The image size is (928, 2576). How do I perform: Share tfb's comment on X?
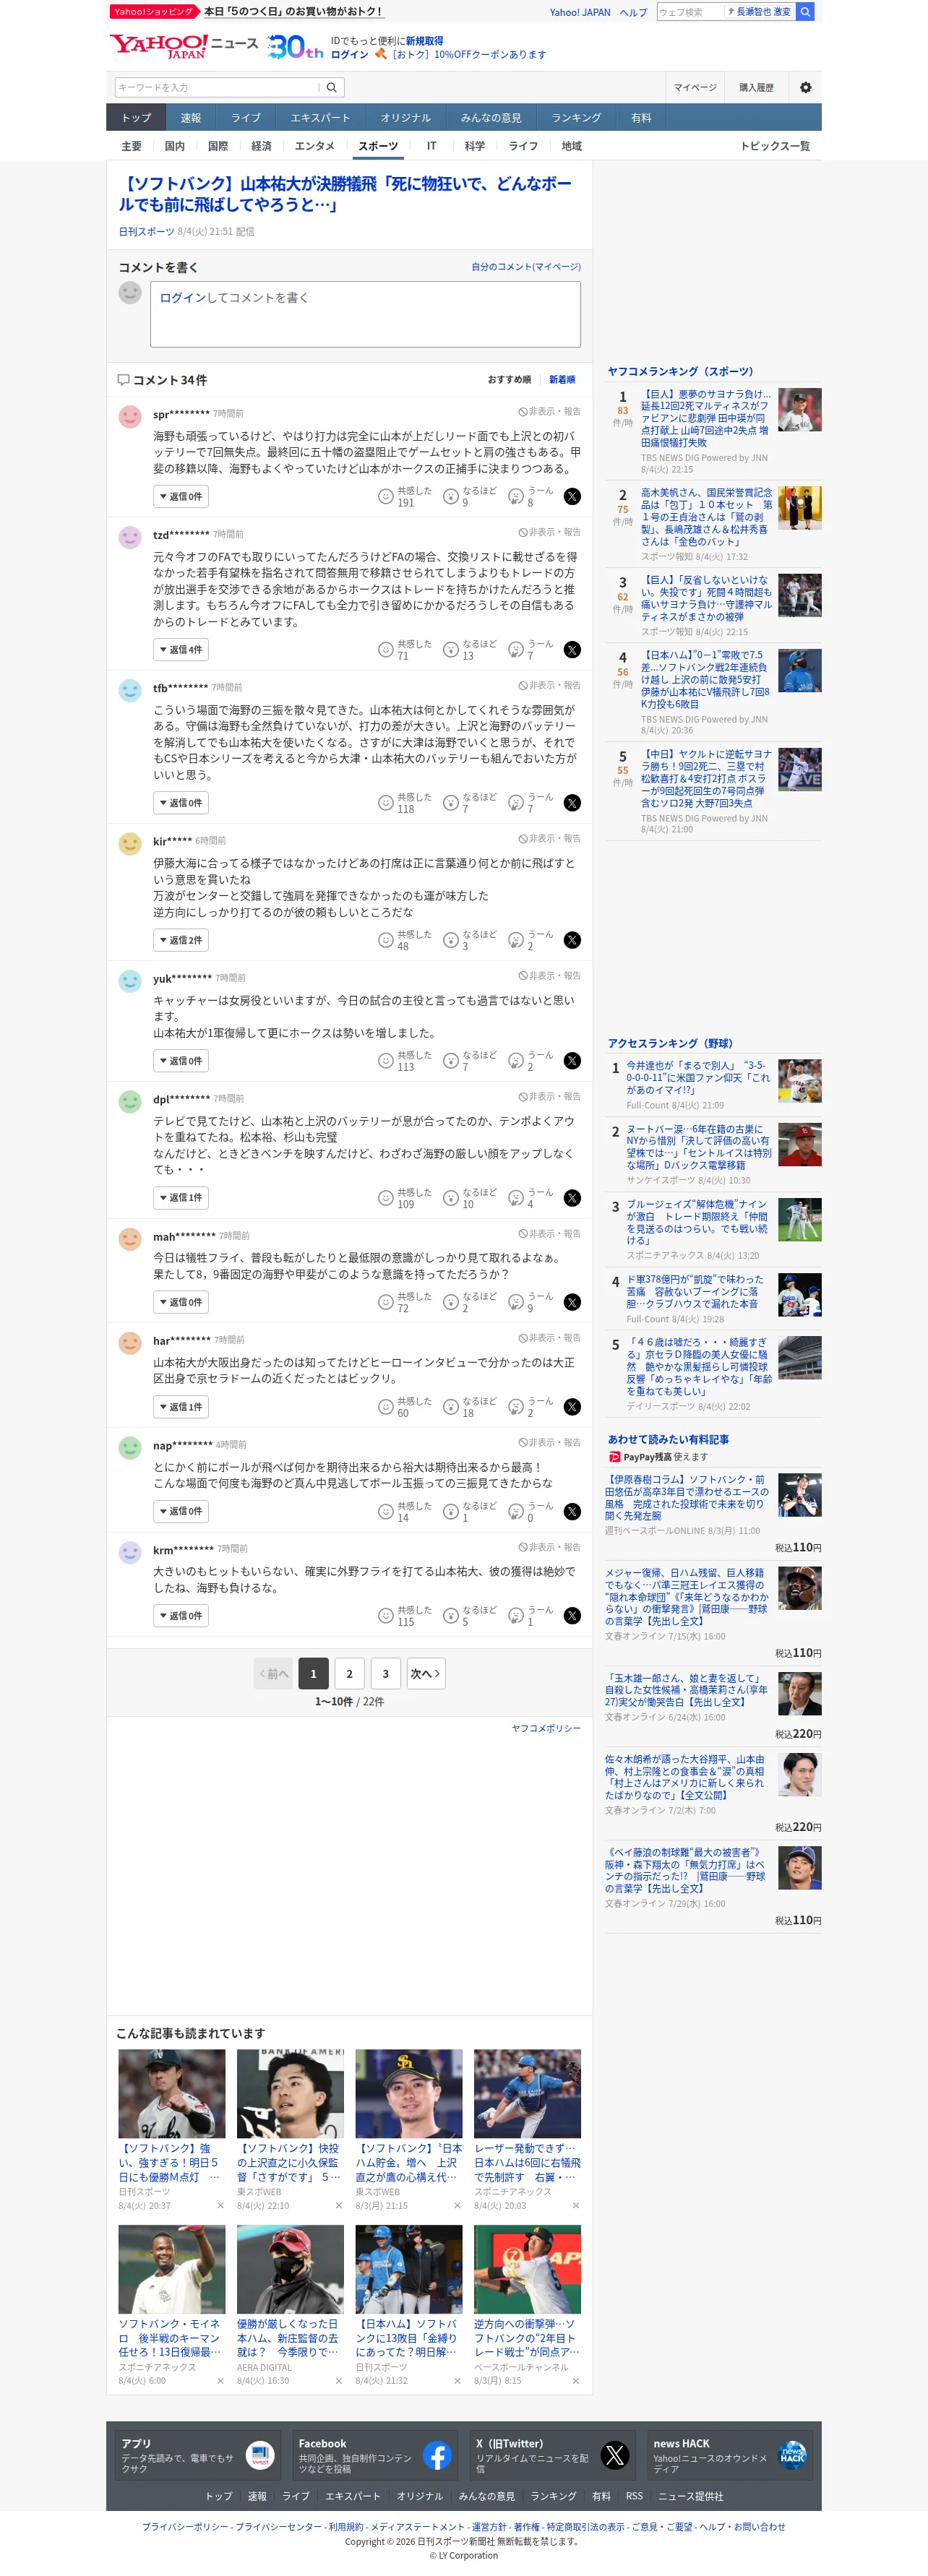[572, 803]
